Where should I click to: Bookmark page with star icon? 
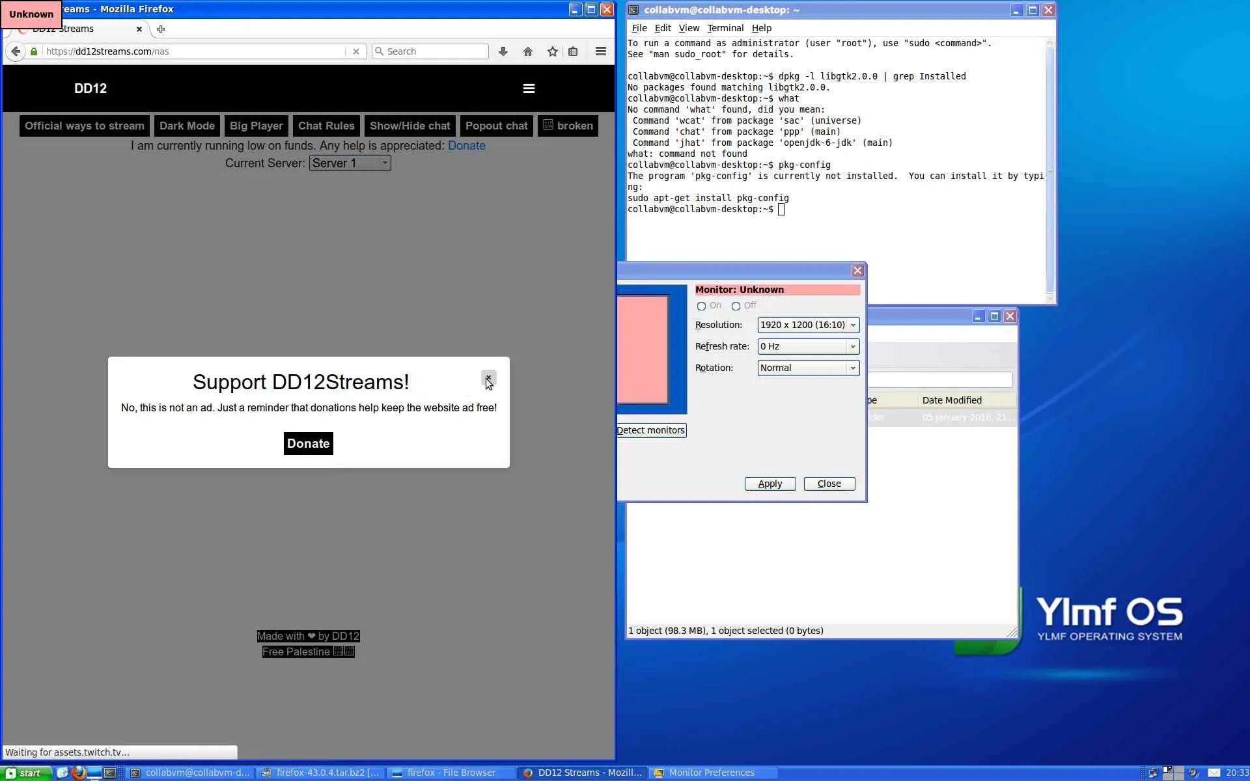(x=552, y=51)
